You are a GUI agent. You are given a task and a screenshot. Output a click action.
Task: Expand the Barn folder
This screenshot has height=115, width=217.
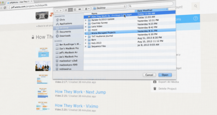coord(86,40)
